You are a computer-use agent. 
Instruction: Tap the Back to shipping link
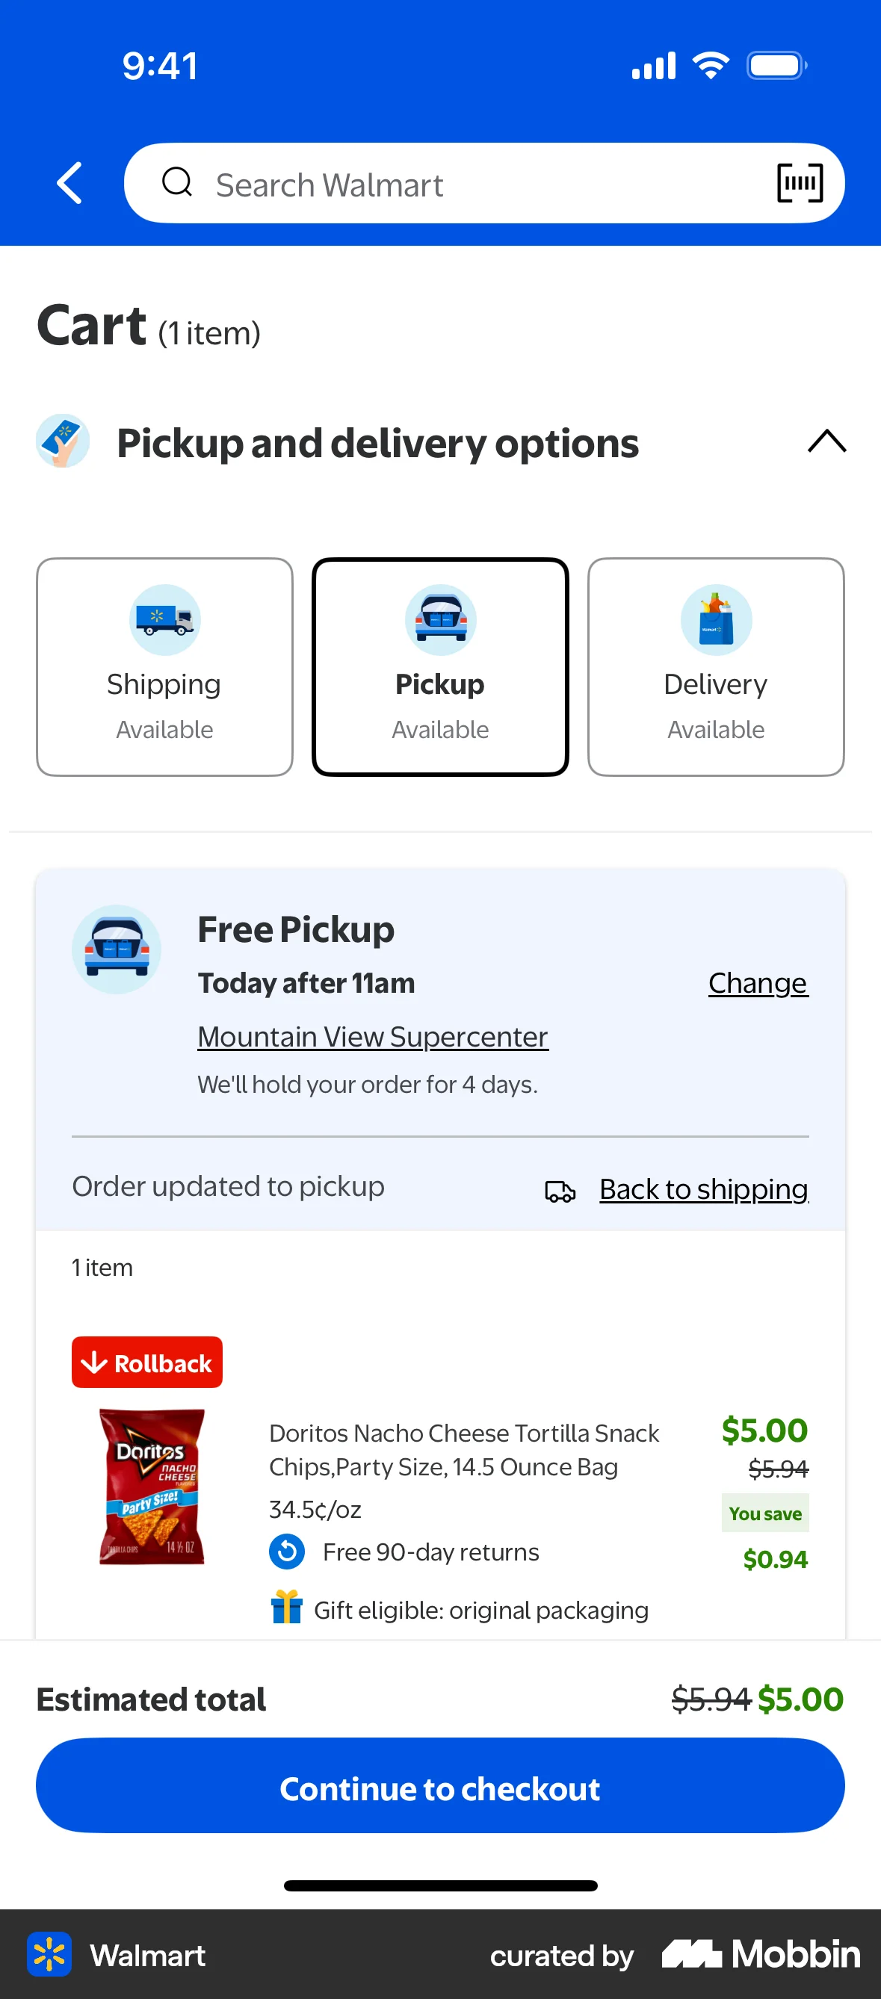tap(704, 1188)
